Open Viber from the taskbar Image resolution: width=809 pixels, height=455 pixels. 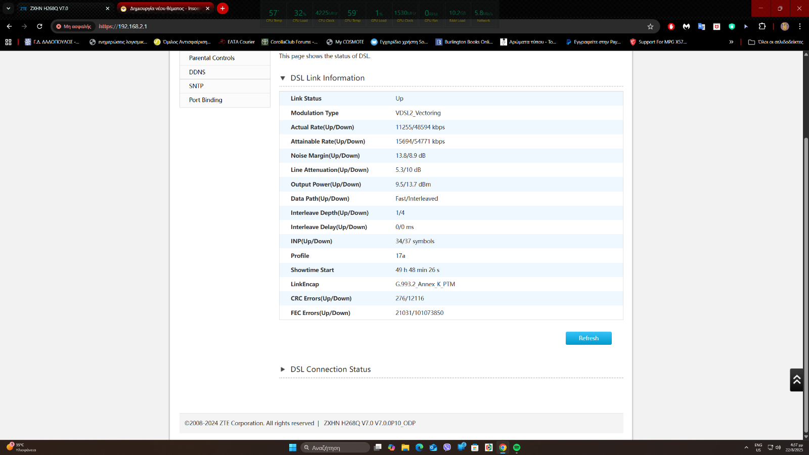[x=447, y=447]
